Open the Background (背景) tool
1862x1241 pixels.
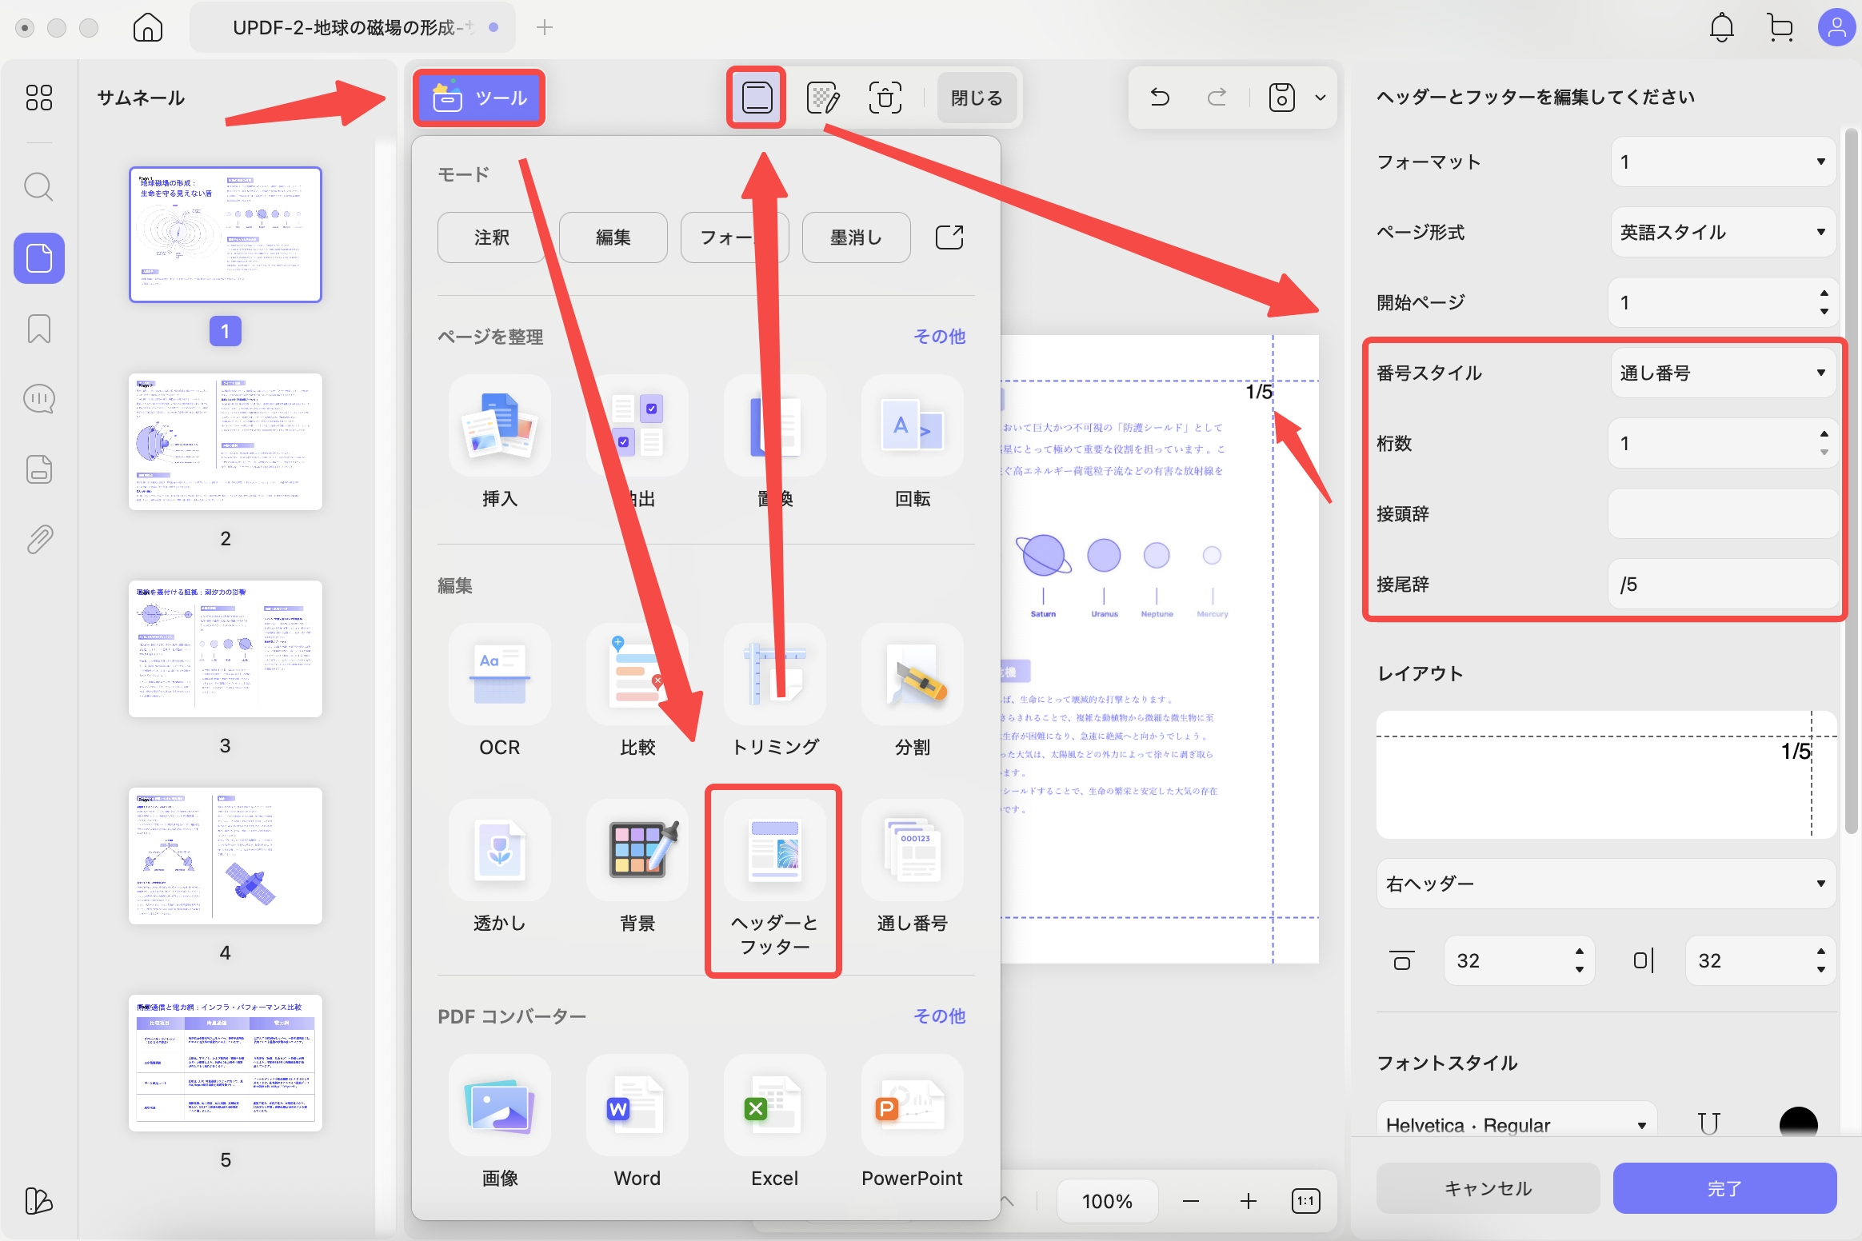pos(637,852)
